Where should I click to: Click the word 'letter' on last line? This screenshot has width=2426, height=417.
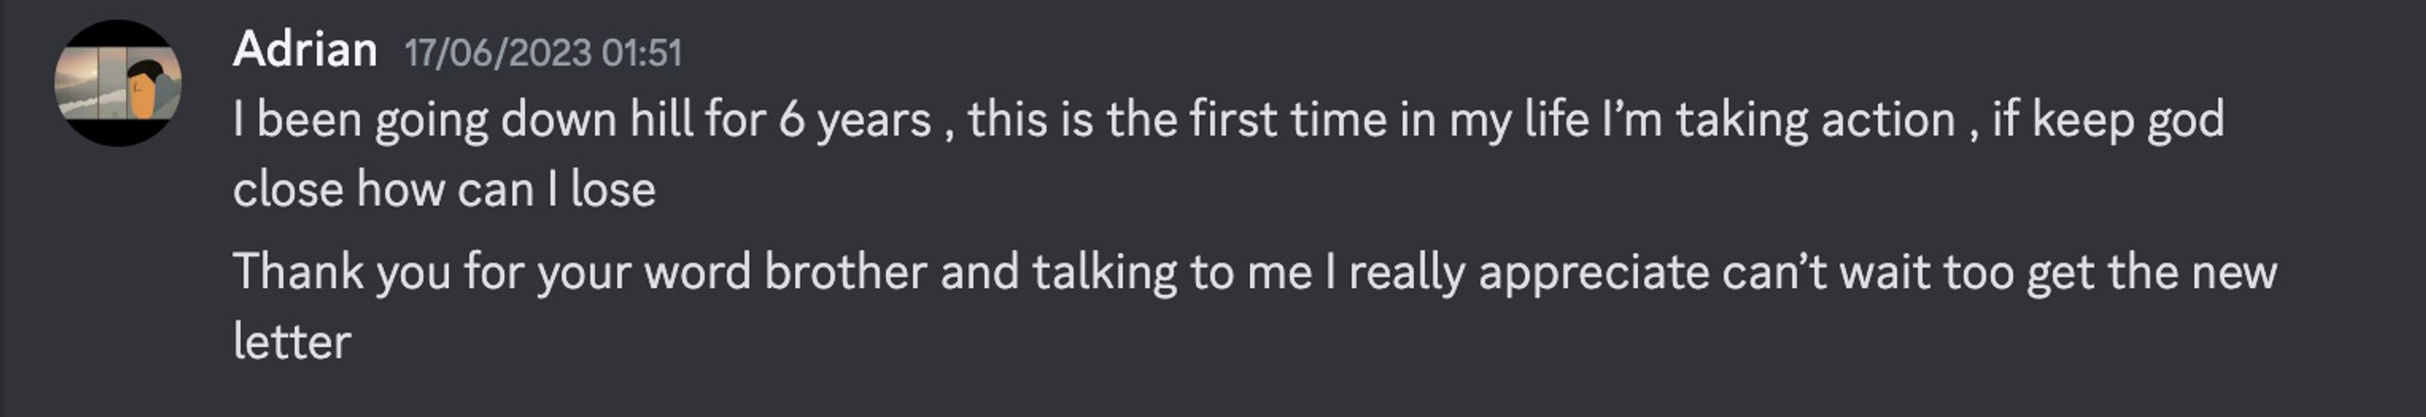[x=292, y=342]
